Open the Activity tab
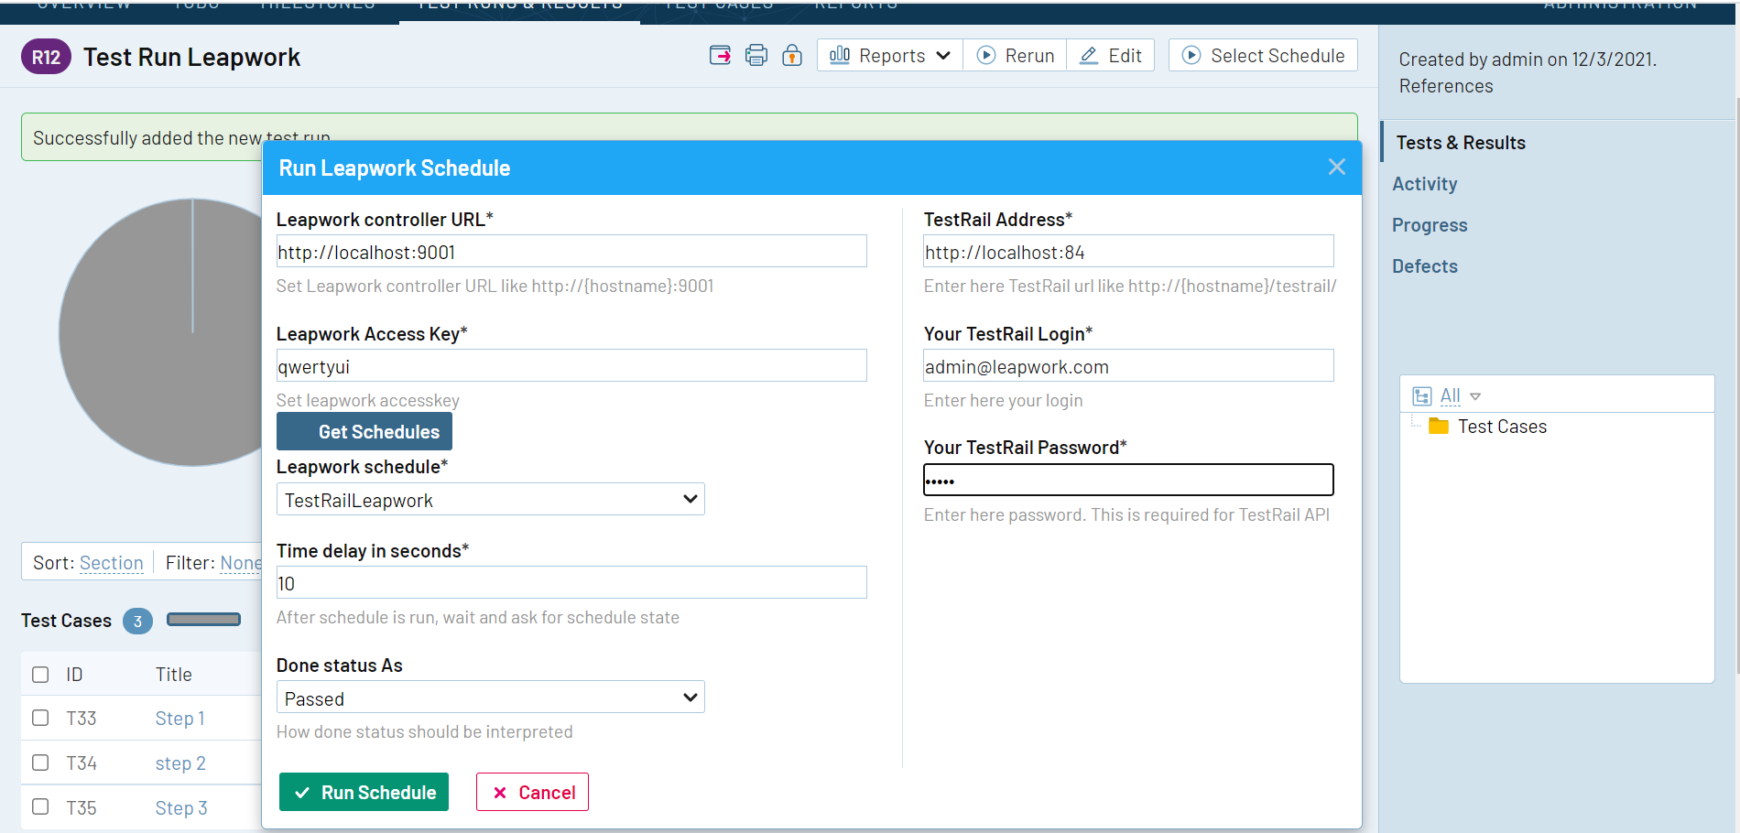This screenshot has width=1740, height=833. [x=1424, y=184]
